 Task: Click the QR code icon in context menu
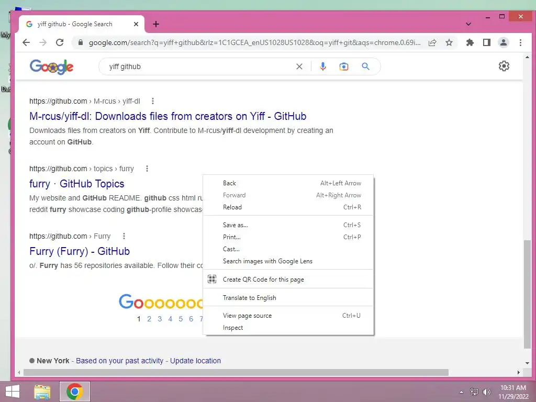(x=212, y=280)
